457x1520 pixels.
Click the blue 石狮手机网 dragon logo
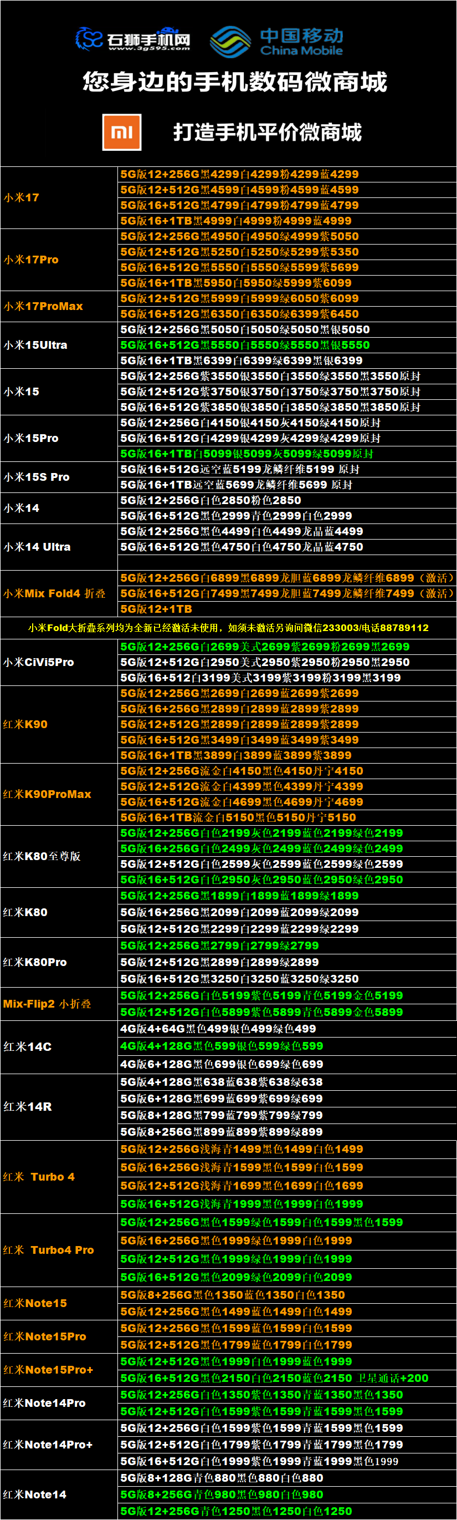coord(90,39)
